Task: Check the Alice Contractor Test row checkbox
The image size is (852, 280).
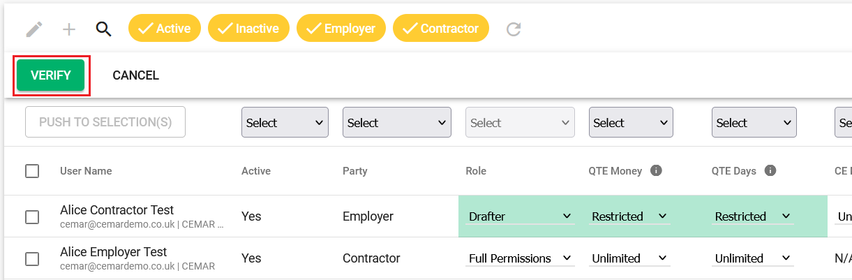Action: (32, 216)
